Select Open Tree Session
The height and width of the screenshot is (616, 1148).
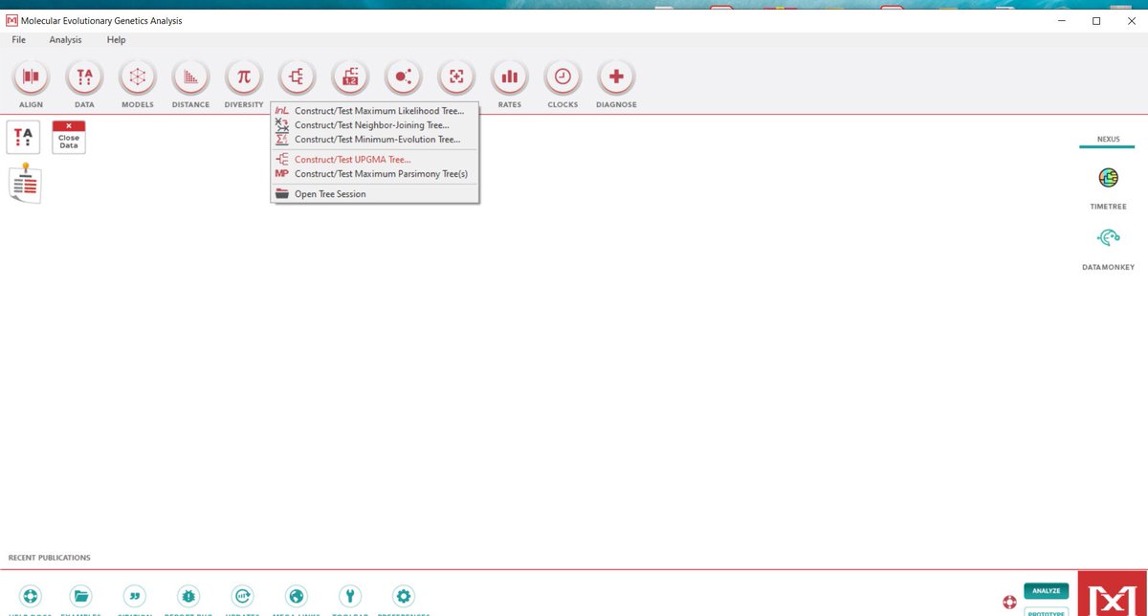point(375,194)
